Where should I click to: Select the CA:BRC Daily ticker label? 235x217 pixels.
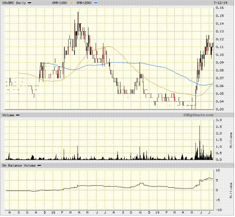pos(14,3)
